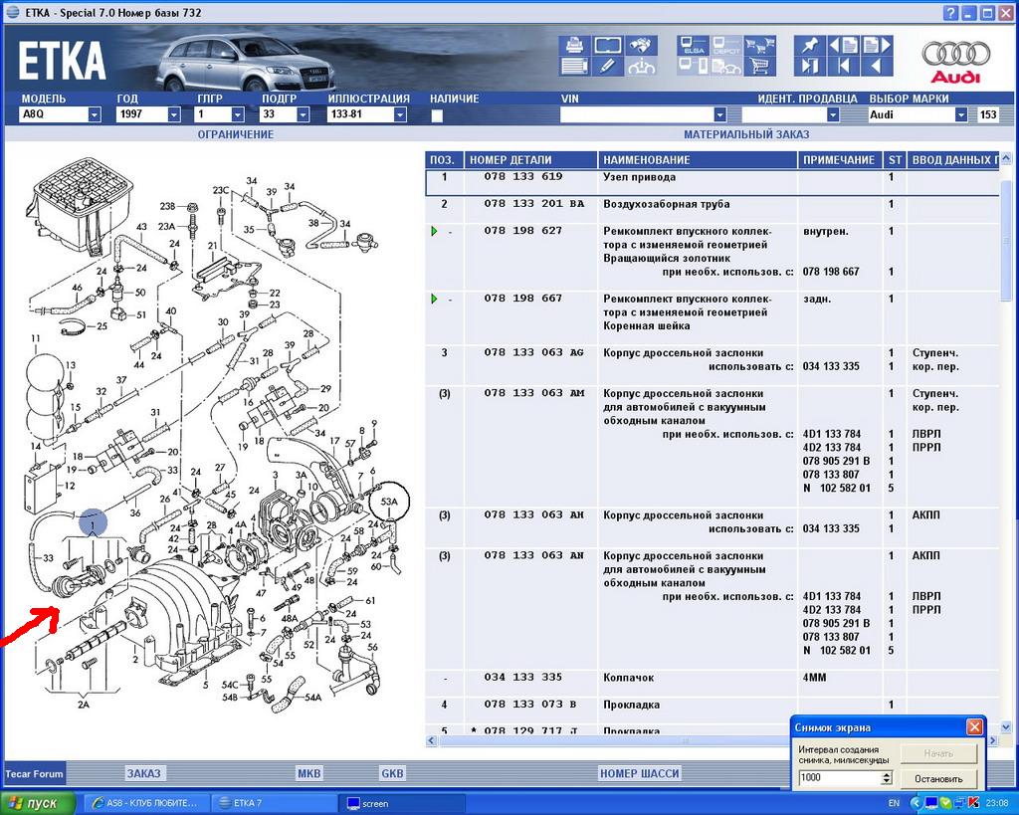Open the ЗАКАЗ tab at bottom
Viewport: 1019px width, 815px height.
[143, 773]
